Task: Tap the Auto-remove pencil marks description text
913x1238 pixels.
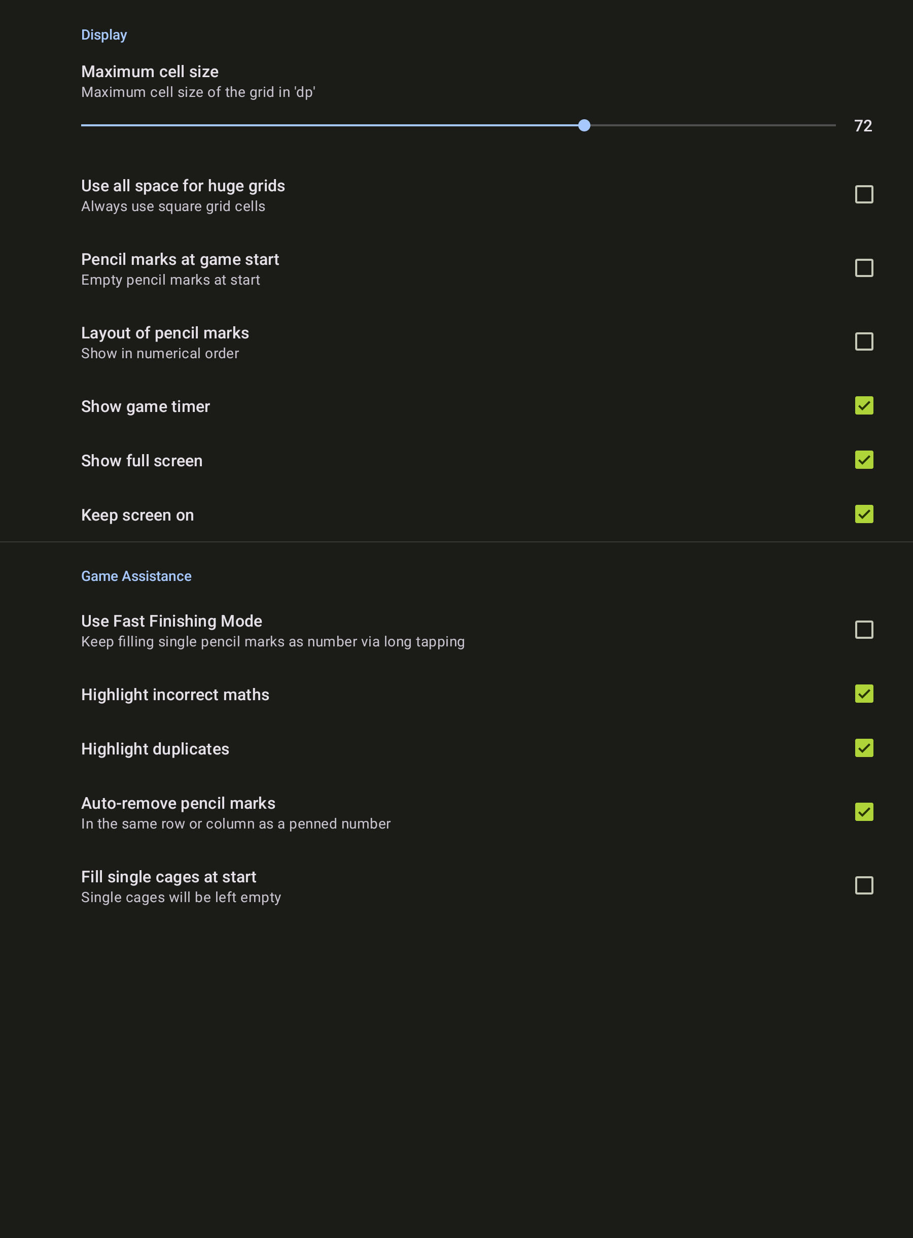Action: 235,823
